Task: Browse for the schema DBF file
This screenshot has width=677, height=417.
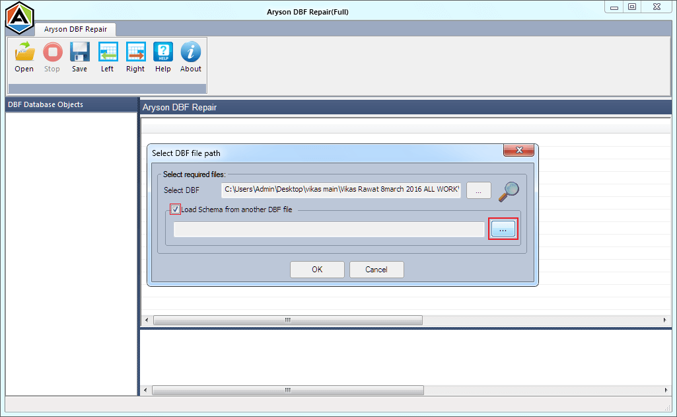Action: tap(503, 229)
